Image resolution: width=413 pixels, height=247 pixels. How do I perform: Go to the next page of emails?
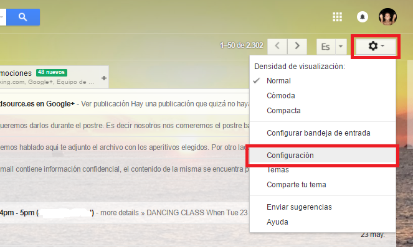pyautogui.click(x=297, y=46)
